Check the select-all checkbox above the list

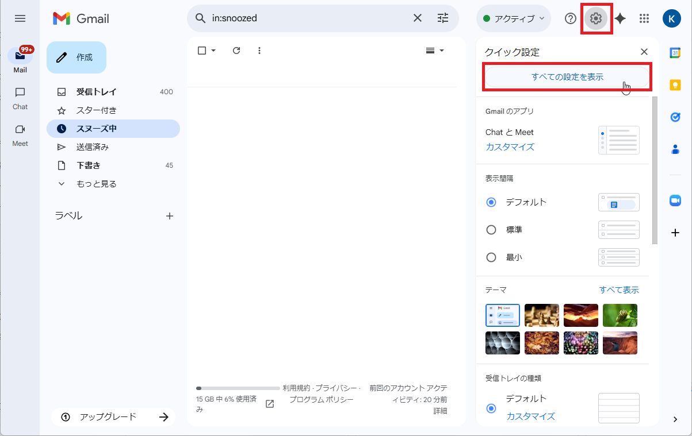[x=202, y=51]
